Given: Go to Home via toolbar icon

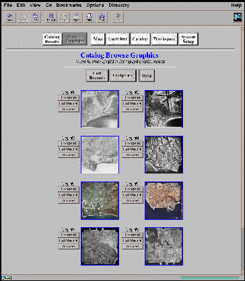Looking at the screenshot, I should [36, 17].
